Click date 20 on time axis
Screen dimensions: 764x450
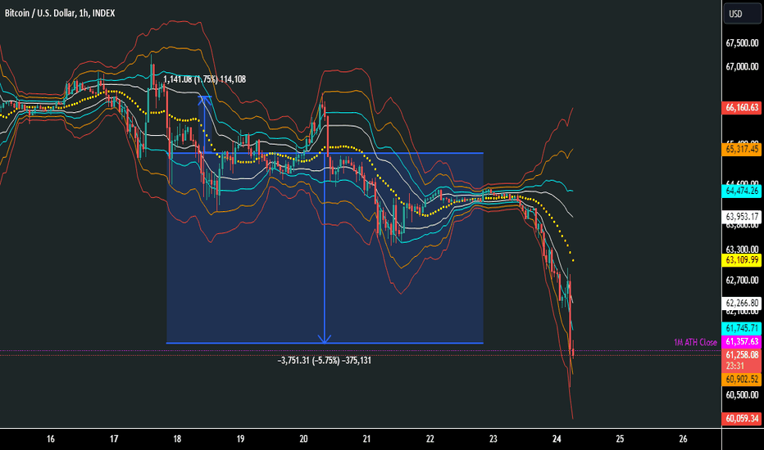coord(303,439)
